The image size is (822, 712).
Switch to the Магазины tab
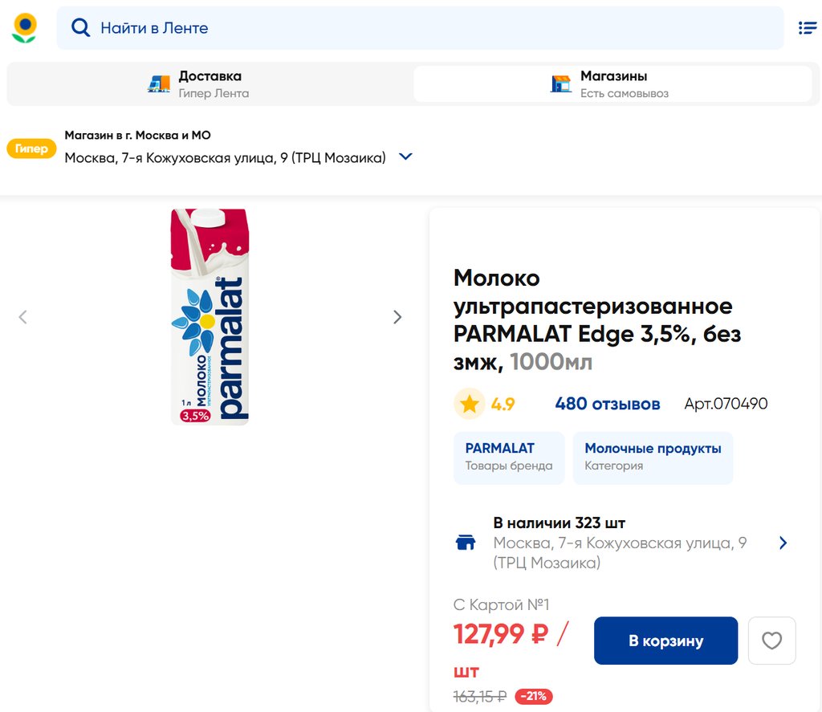[614, 83]
